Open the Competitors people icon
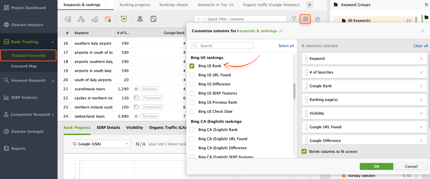Image resolution: width=430 pixels, height=179 pixels. [140, 19]
